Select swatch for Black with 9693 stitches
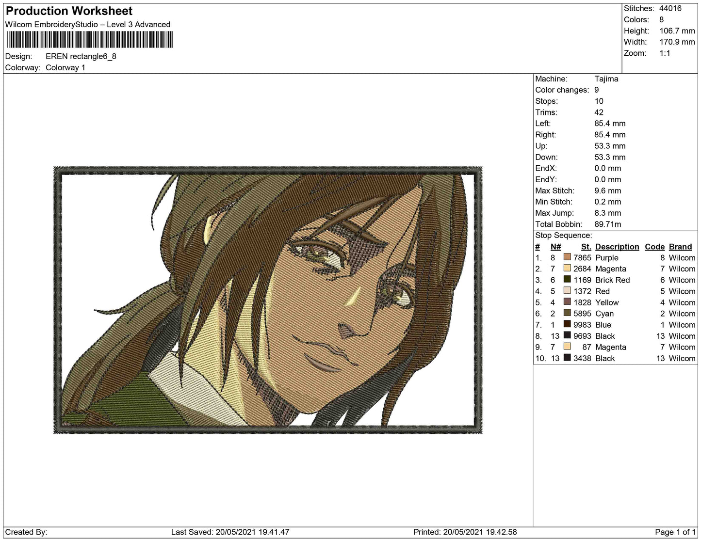 (x=567, y=335)
